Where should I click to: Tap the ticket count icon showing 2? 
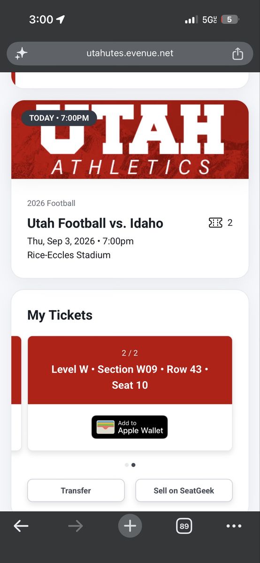[x=221, y=223]
